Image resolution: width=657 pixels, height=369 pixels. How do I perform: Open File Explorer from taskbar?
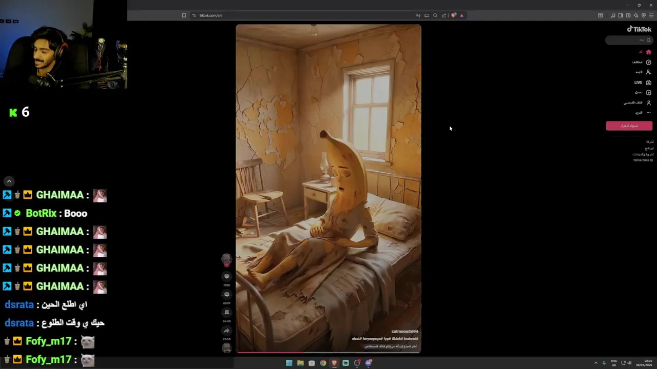[300, 363]
